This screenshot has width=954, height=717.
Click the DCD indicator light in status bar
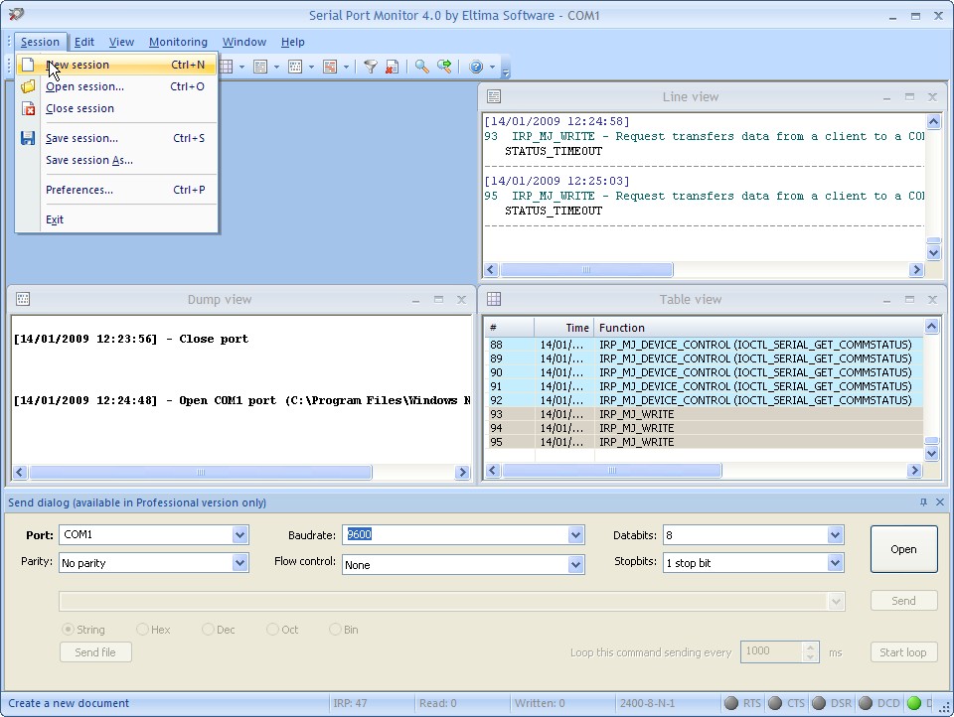click(866, 703)
